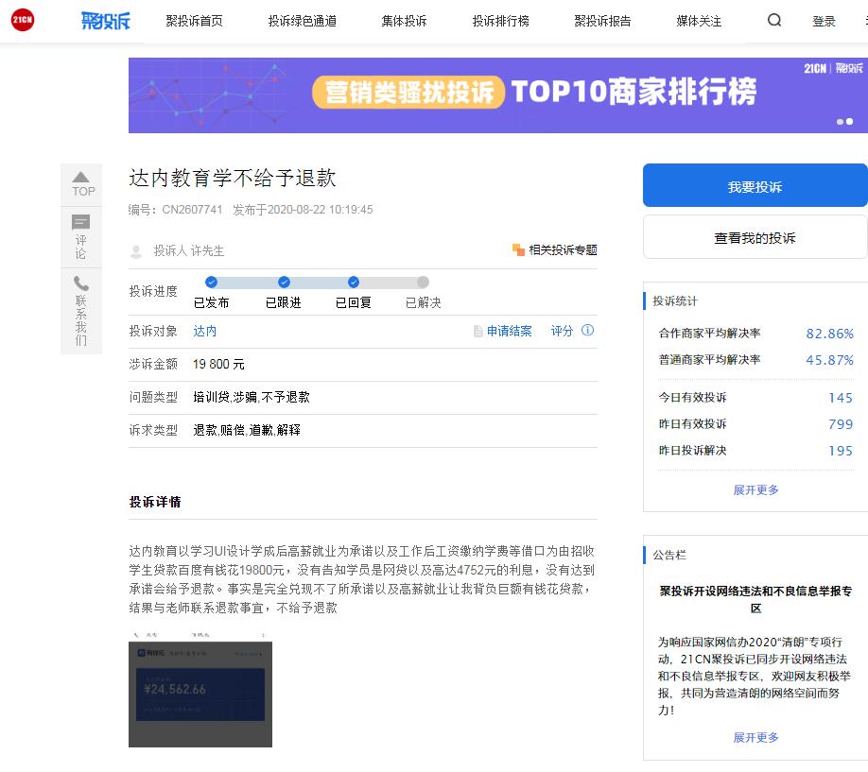
Task: Click the announcement title 聚投诉开设网络违法和不良信息举报专区
Action: [755, 599]
